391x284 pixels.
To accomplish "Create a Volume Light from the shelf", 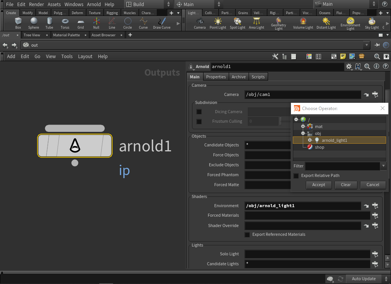I will 303,23.
